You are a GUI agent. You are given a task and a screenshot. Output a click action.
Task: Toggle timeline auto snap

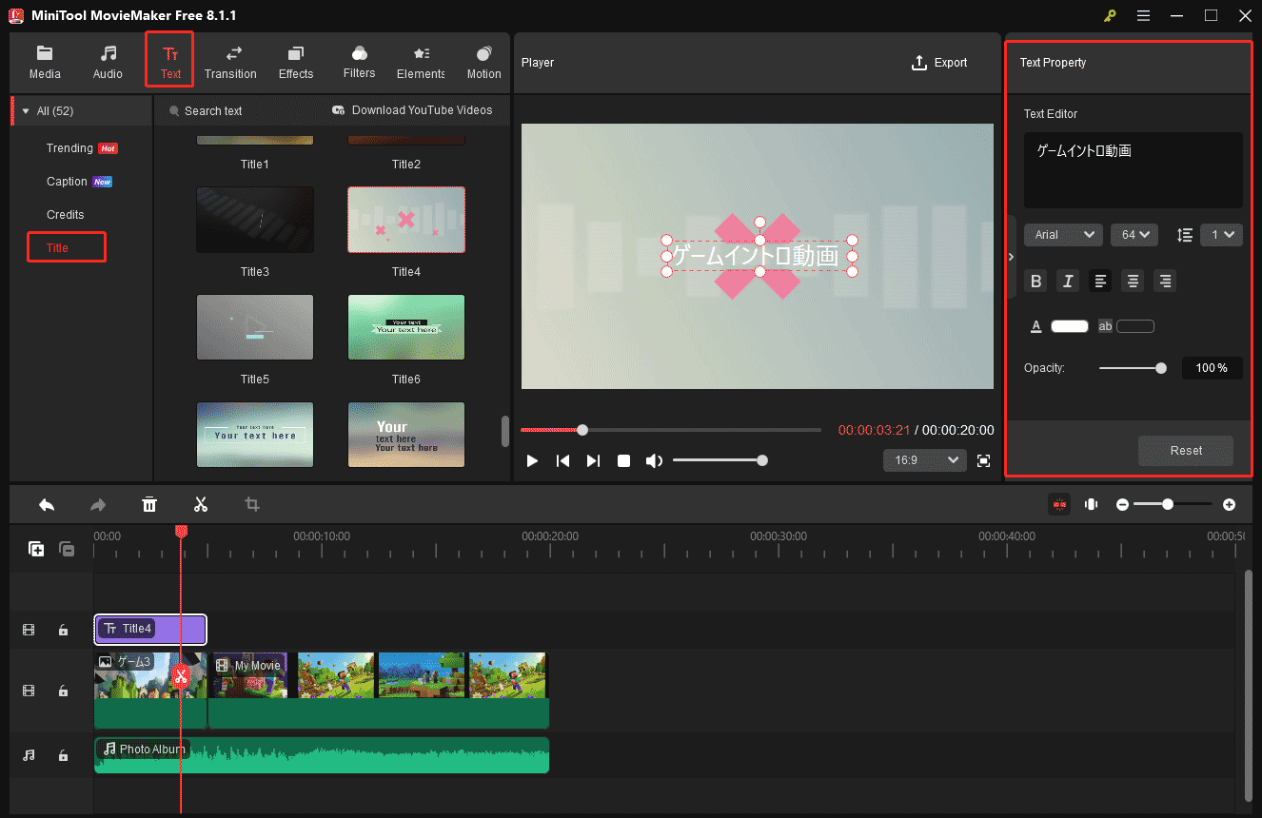[1059, 504]
